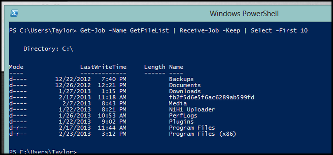Click the 11:44 AM time for Program Files
333x155 pixels.
pos(112,128)
